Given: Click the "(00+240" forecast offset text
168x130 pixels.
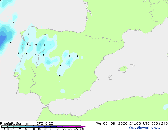Looking at the screenshot, I should (x=160, y=124).
